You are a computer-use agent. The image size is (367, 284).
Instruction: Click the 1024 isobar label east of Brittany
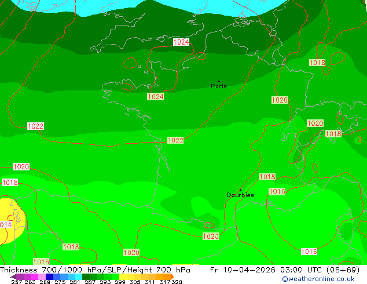coord(155,97)
